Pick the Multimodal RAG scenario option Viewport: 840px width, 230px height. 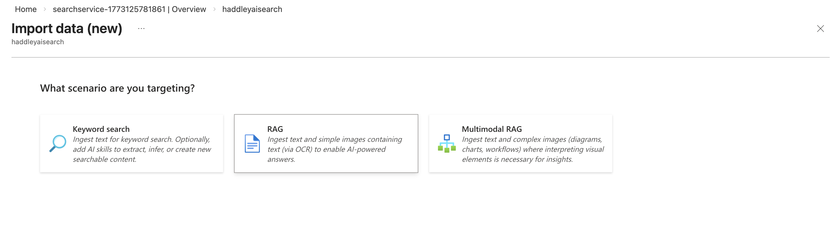click(521, 142)
